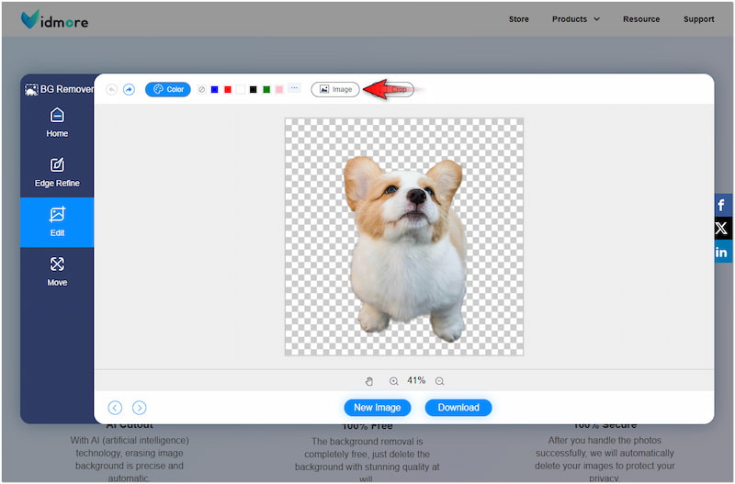Go to previous image arrow
This screenshot has height=484, width=735.
coord(115,408)
